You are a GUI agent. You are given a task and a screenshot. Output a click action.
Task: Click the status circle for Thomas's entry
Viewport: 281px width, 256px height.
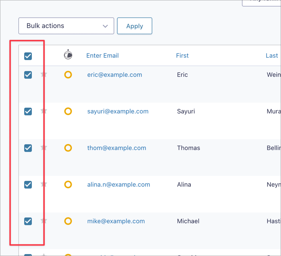68,148
